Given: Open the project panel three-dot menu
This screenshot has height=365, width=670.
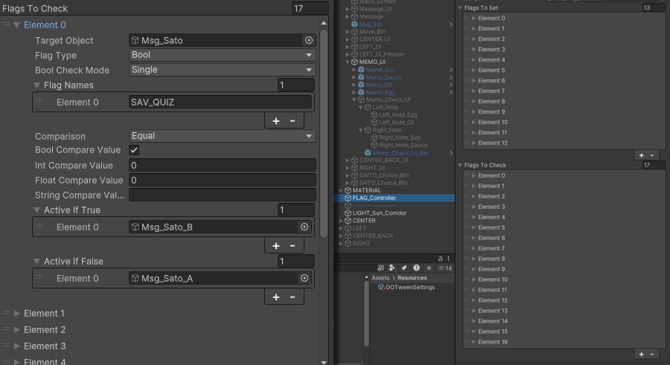Looking at the screenshot, I should click(x=449, y=257).
